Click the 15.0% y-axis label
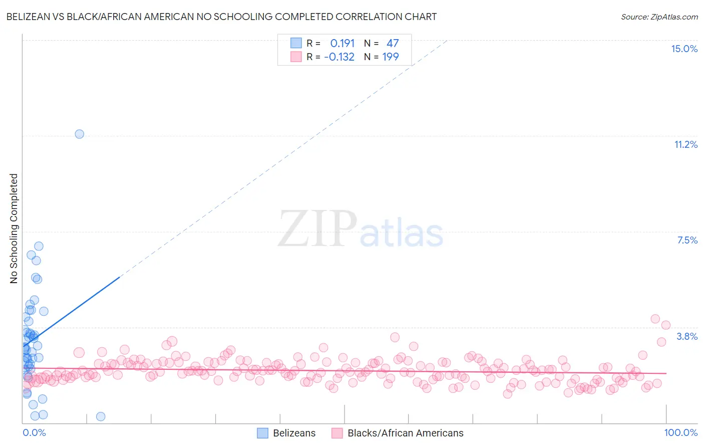The image size is (704, 447). [684, 49]
